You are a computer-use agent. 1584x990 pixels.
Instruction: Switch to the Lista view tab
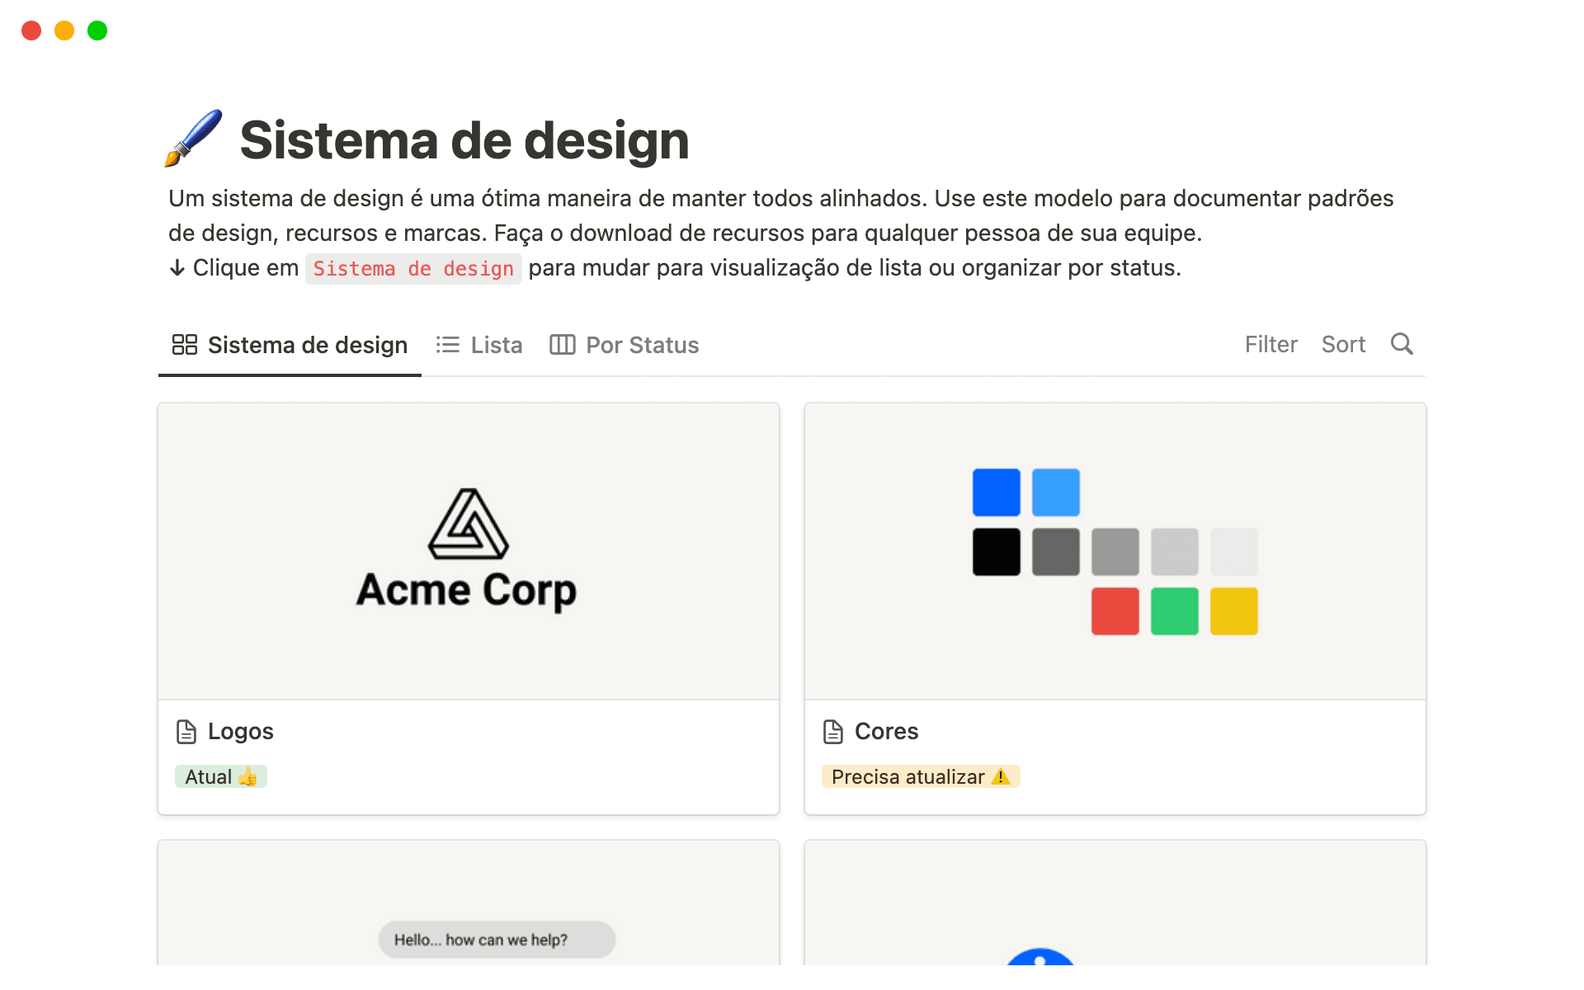(x=496, y=345)
